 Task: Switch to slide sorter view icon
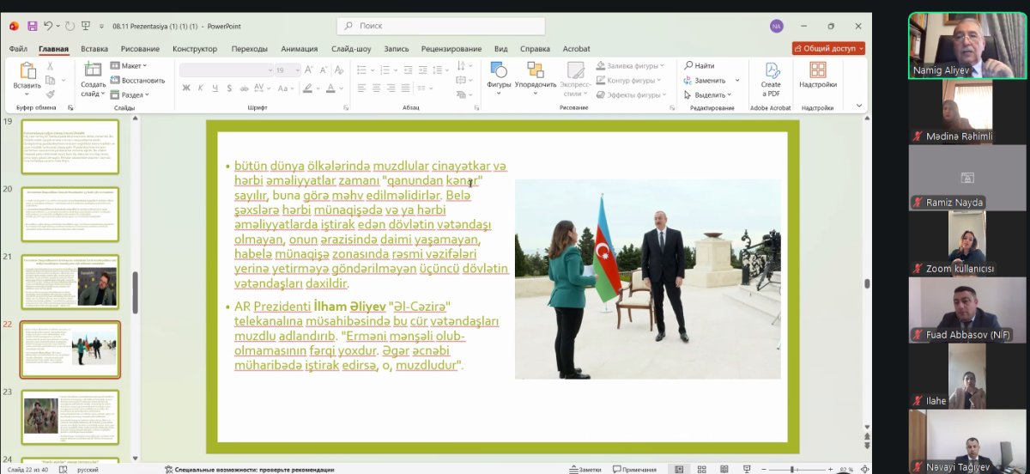coord(701,469)
